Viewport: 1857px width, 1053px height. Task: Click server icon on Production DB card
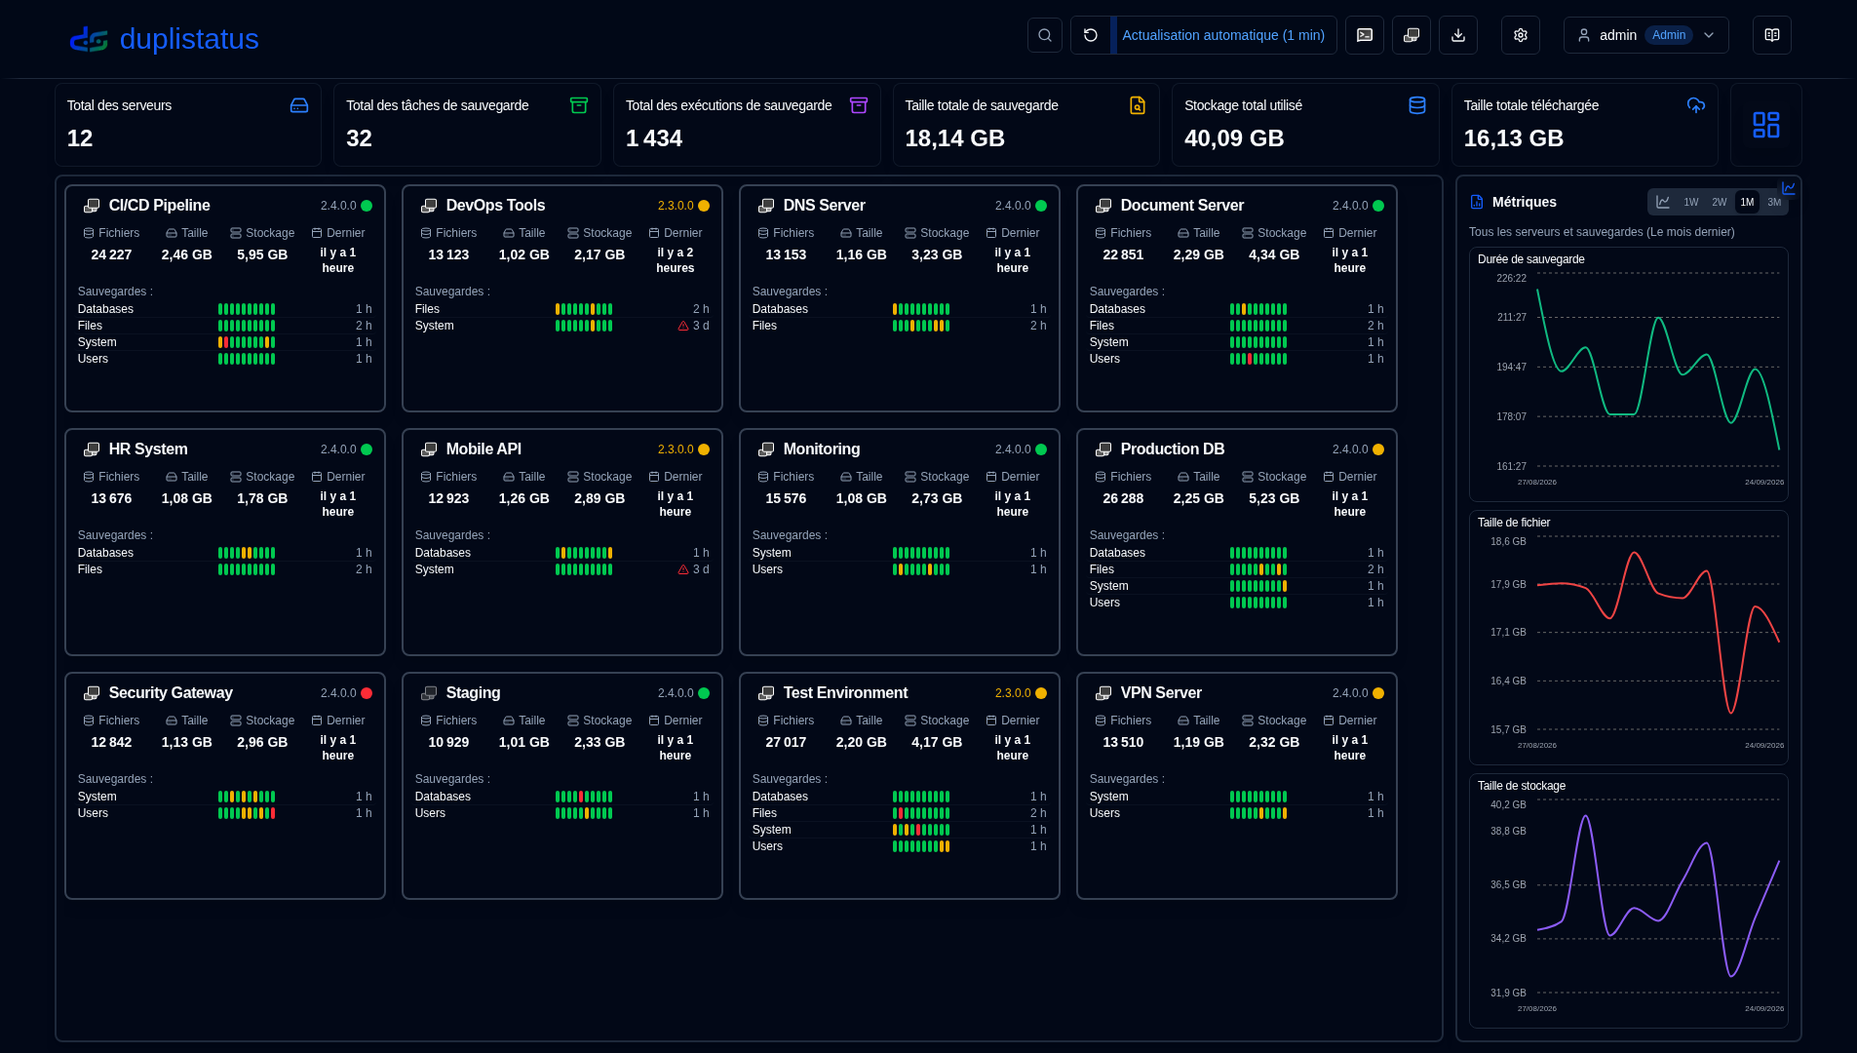tap(1103, 449)
